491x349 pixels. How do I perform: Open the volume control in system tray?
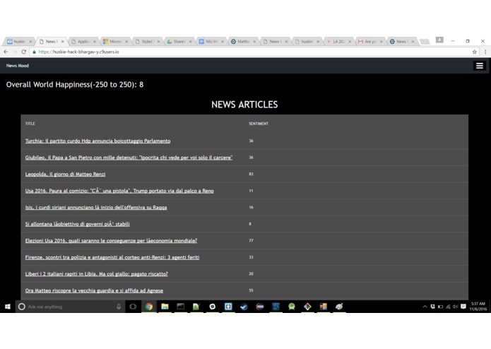point(455,307)
